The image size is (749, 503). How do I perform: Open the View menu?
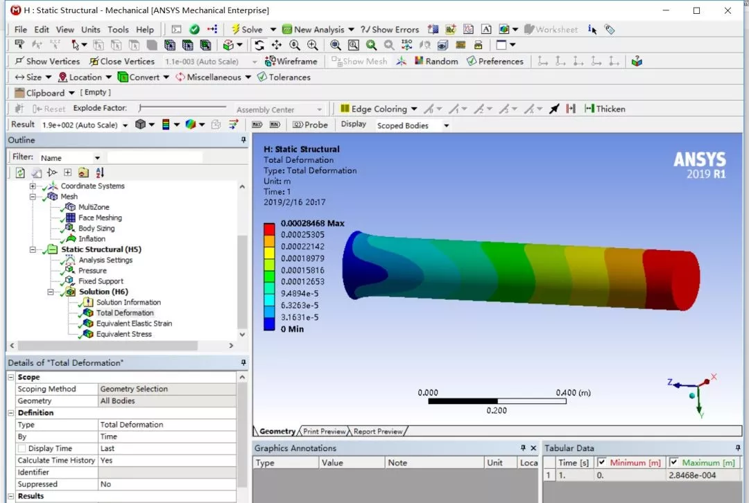click(x=65, y=30)
